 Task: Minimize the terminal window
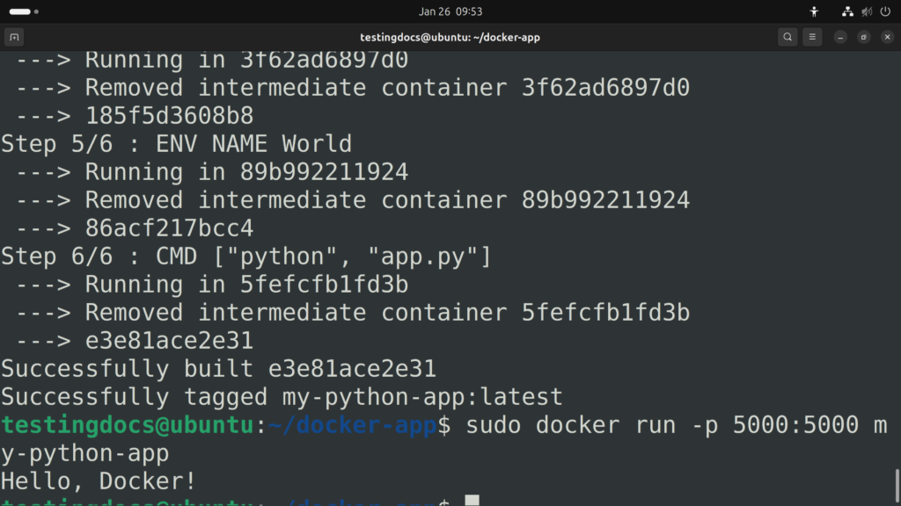coord(840,37)
